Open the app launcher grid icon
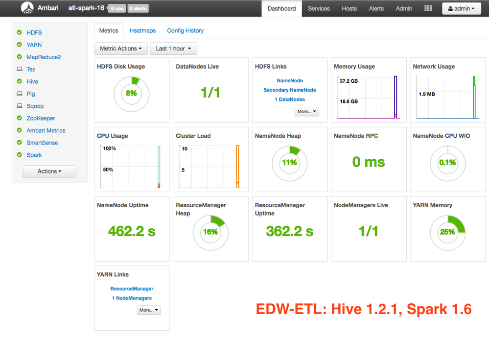Screen dimensions: 489x343 point(427,8)
